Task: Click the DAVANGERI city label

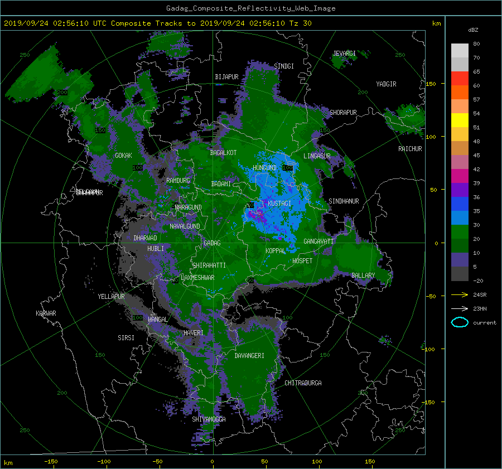Action: point(249,356)
